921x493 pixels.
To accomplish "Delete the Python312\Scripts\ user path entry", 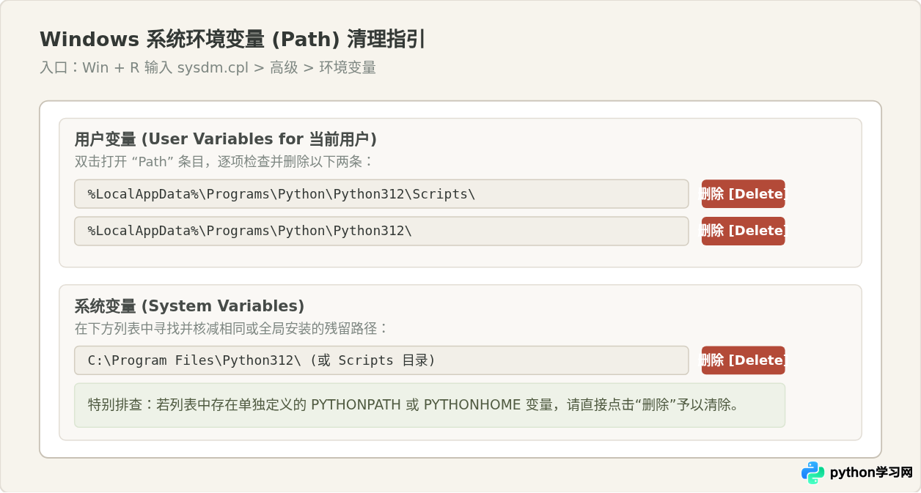I will 743,194.
